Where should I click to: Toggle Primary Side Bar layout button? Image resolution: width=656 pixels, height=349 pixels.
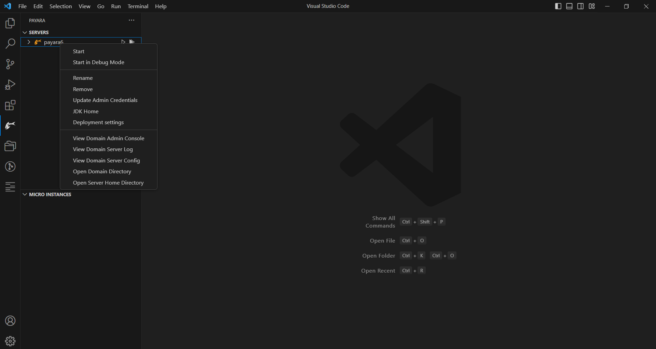coord(558,6)
